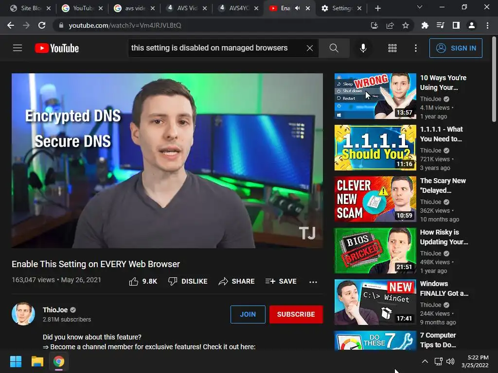The height and width of the screenshot is (373, 498).
Task: Open File Explorer from the taskbar
Action: click(x=37, y=361)
